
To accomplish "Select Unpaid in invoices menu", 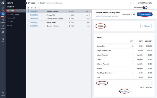I will click(12, 18).
